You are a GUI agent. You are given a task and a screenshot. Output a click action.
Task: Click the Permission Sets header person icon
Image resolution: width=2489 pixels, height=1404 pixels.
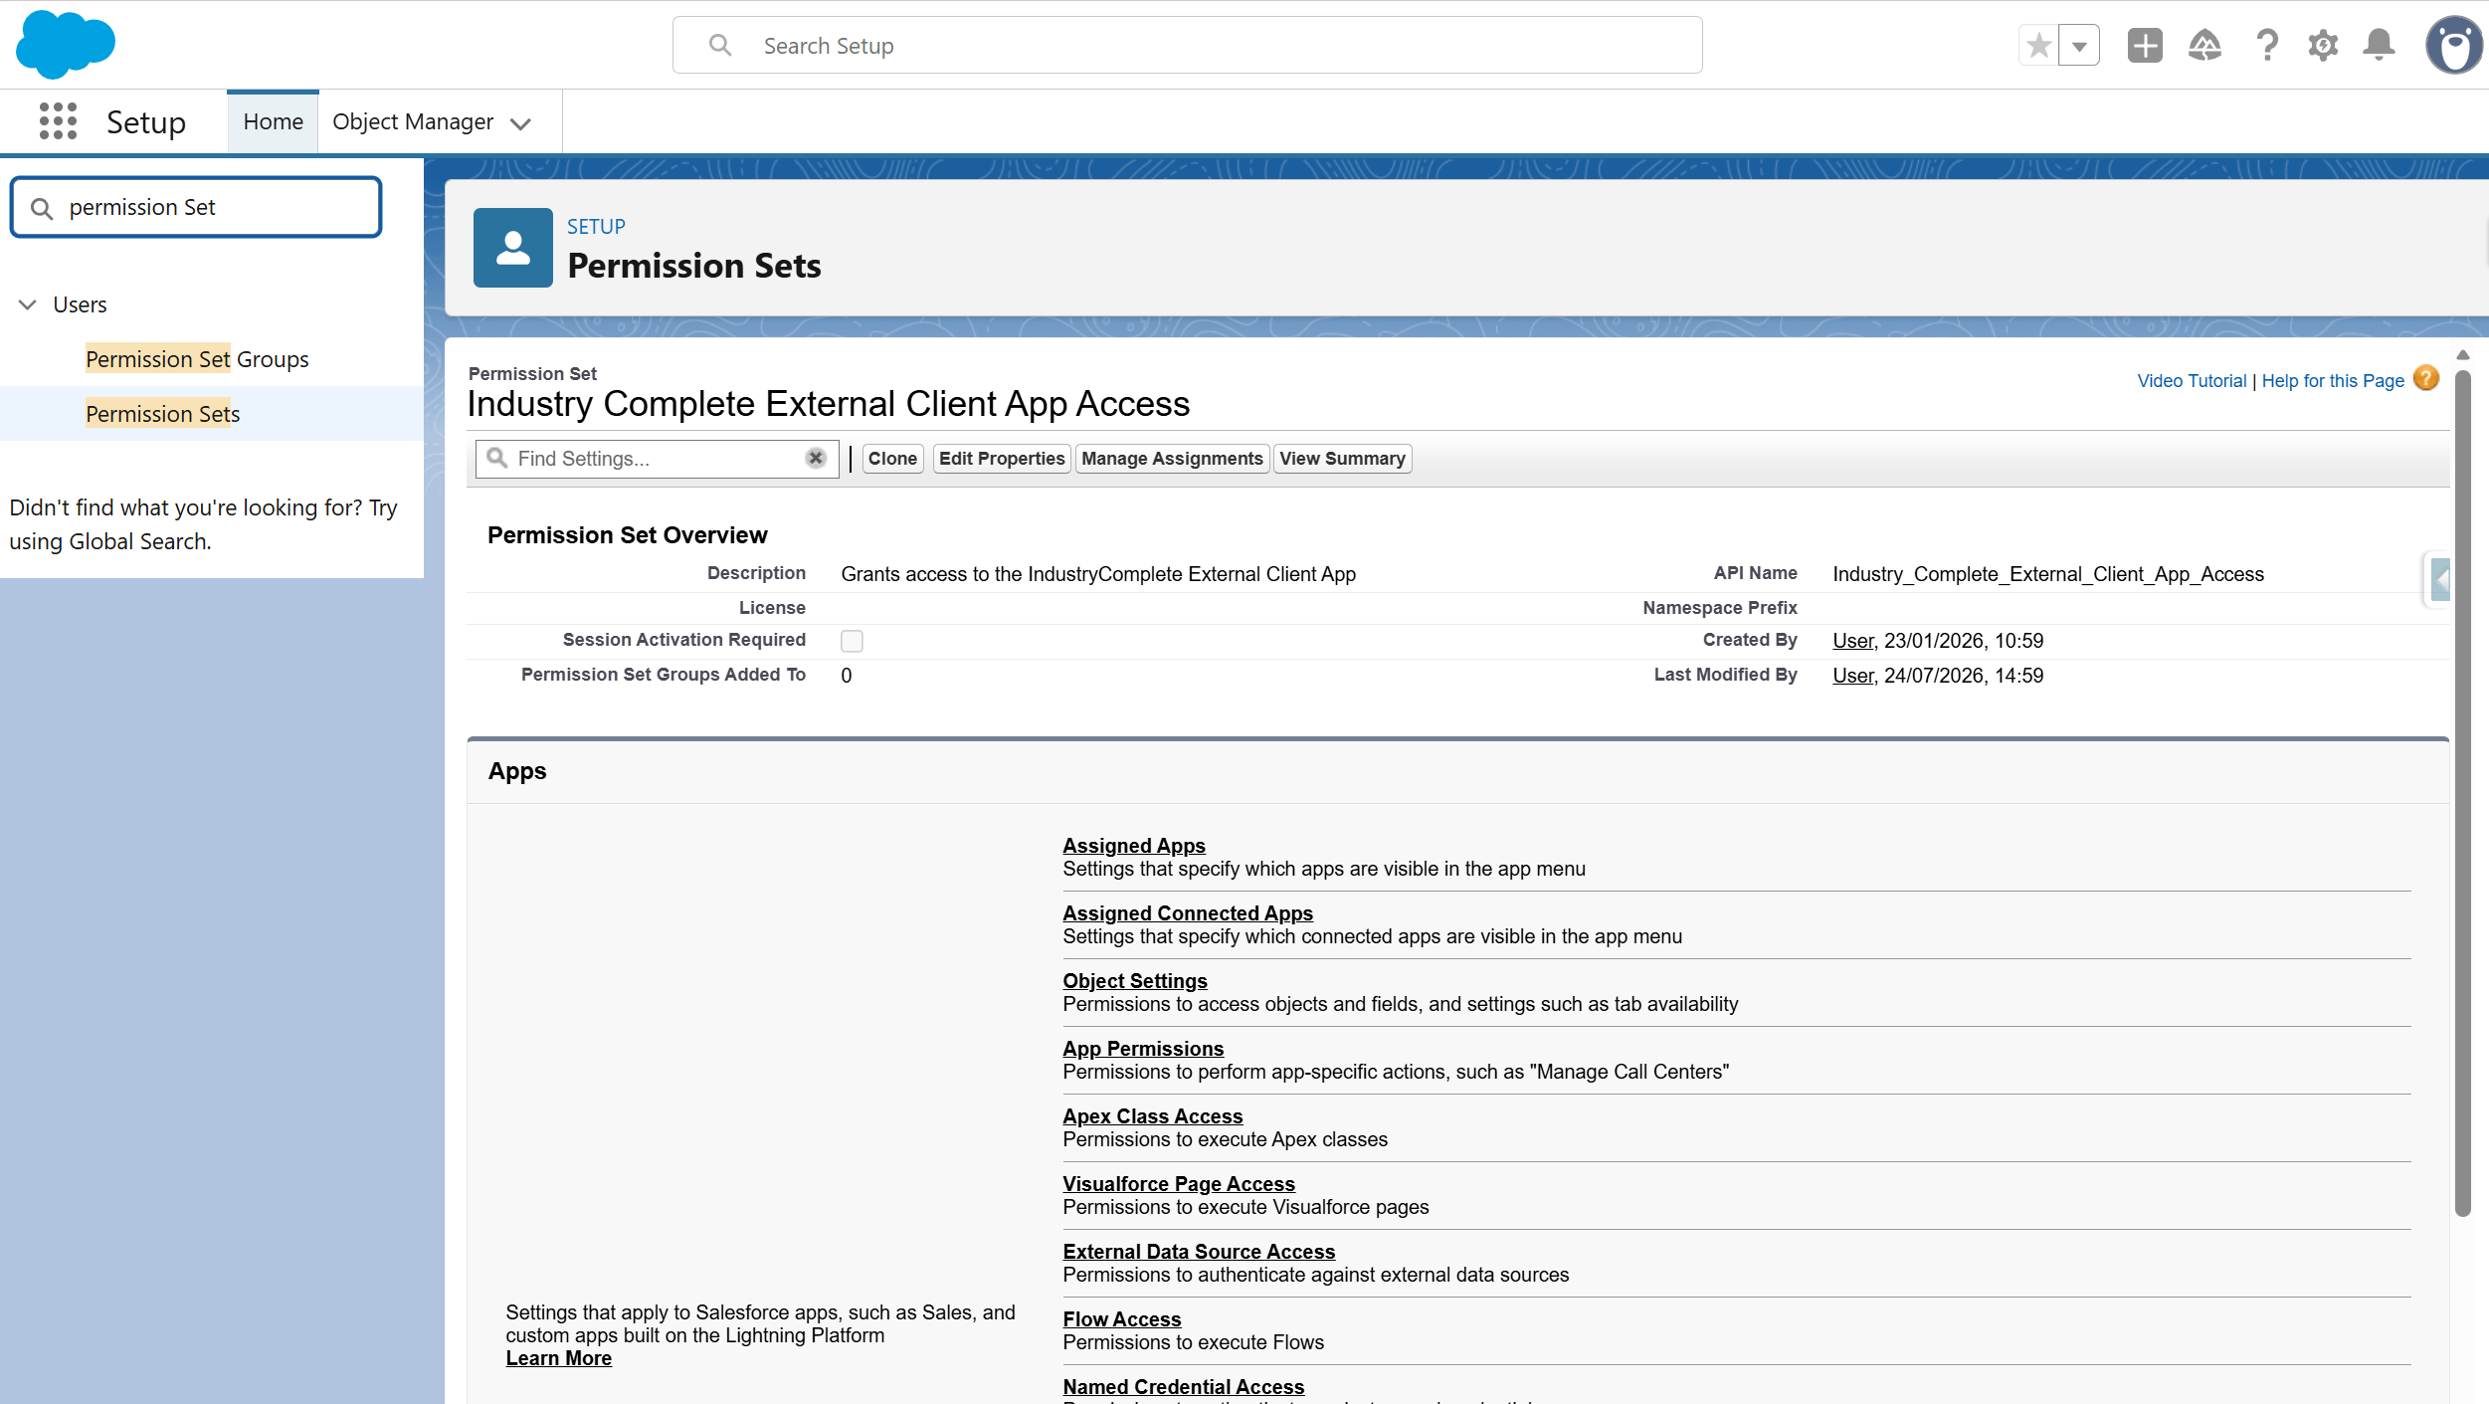click(512, 247)
